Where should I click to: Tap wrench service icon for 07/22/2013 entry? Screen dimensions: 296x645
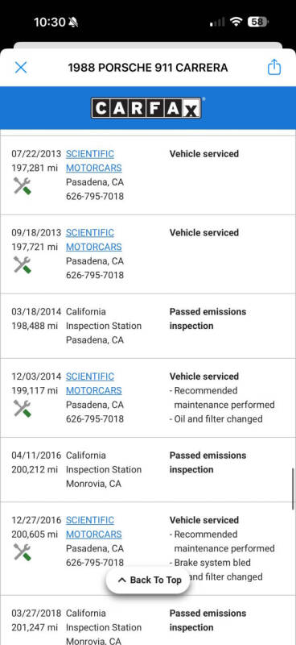click(23, 185)
